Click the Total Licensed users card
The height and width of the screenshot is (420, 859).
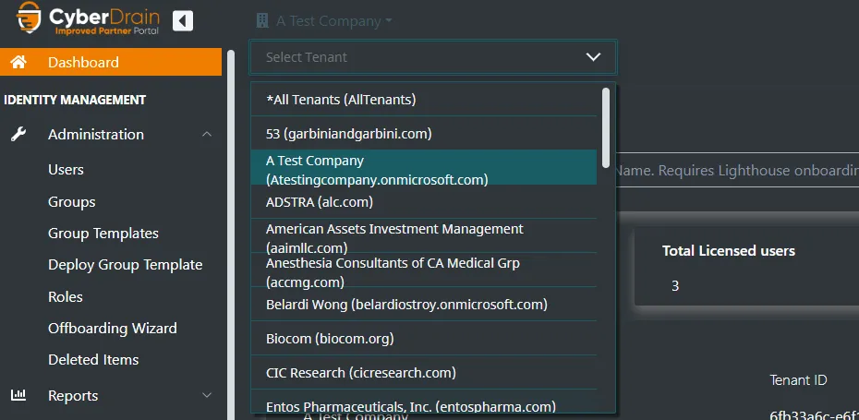click(x=747, y=267)
